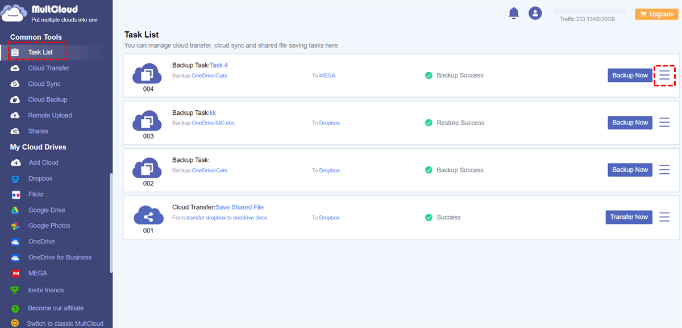Go to Cloud Transfer in the sidebar
The width and height of the screenshot is (682, 328).
48,68
